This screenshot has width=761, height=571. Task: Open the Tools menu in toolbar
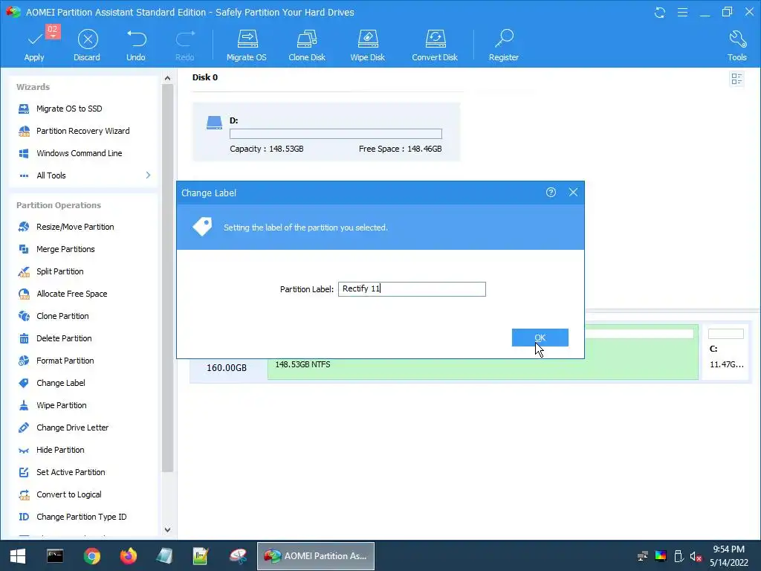click(736, 46)
